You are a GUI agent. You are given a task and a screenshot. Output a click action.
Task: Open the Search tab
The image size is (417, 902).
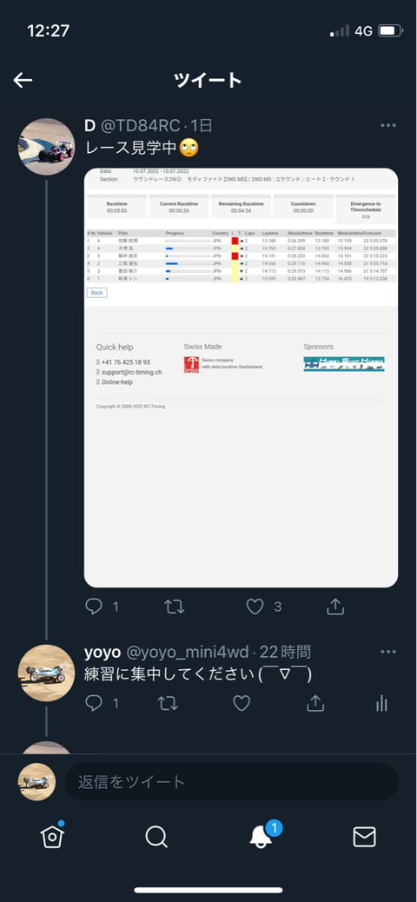click(156, 837)
